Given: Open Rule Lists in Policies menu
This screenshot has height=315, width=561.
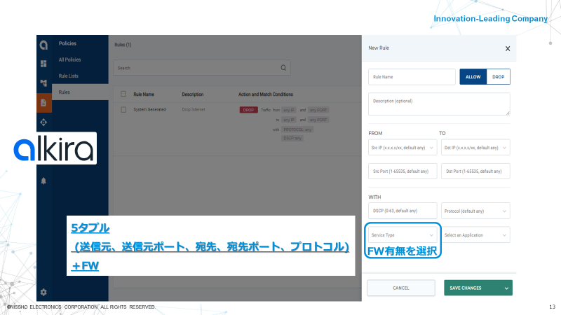Looking at the screenshot, I should [x=69, y=76].
